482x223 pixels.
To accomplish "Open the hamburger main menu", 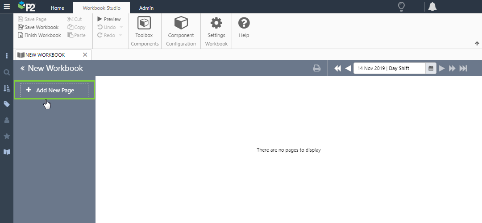I will point(6,6).
